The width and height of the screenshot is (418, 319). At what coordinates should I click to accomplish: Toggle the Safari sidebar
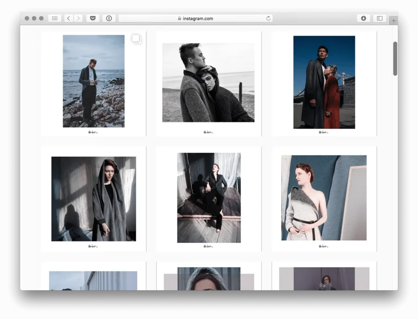coord(379,19)
